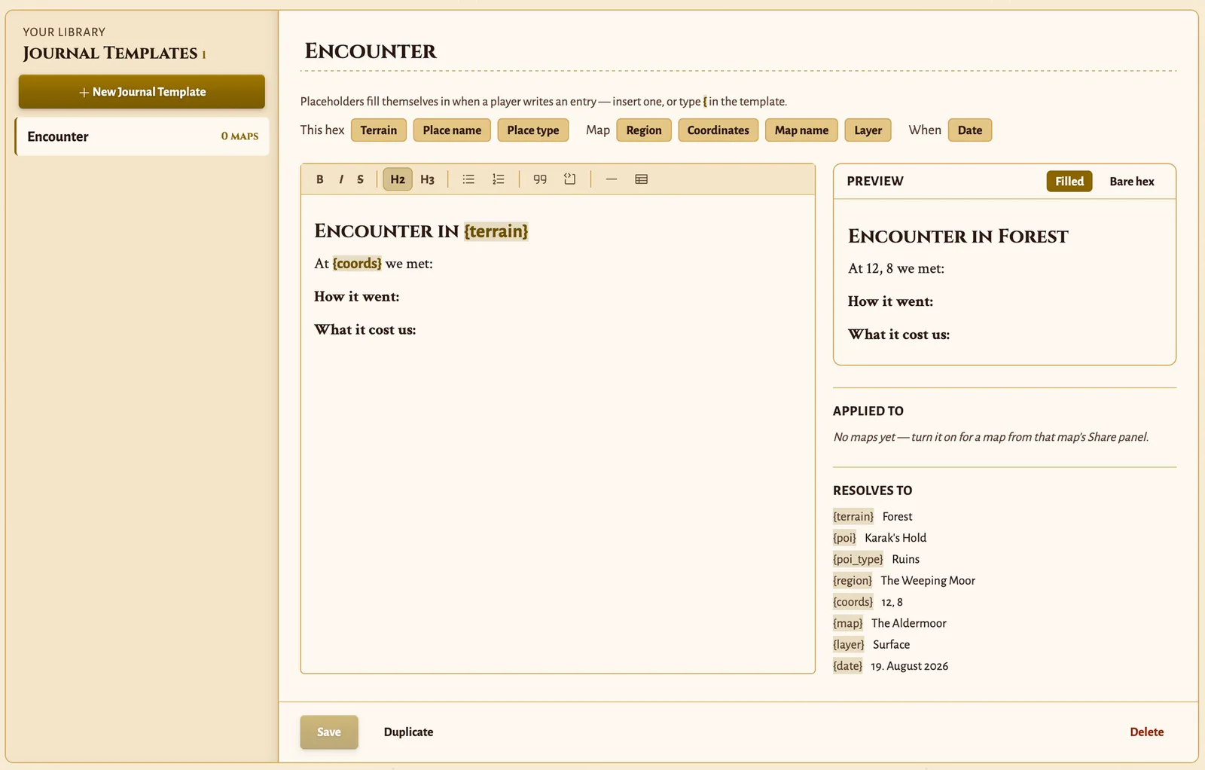Click the Encounter template title field
Image resolution: width=1205 pixels, height=770 pixels.
pyautogui.click(x=738, y=51)
